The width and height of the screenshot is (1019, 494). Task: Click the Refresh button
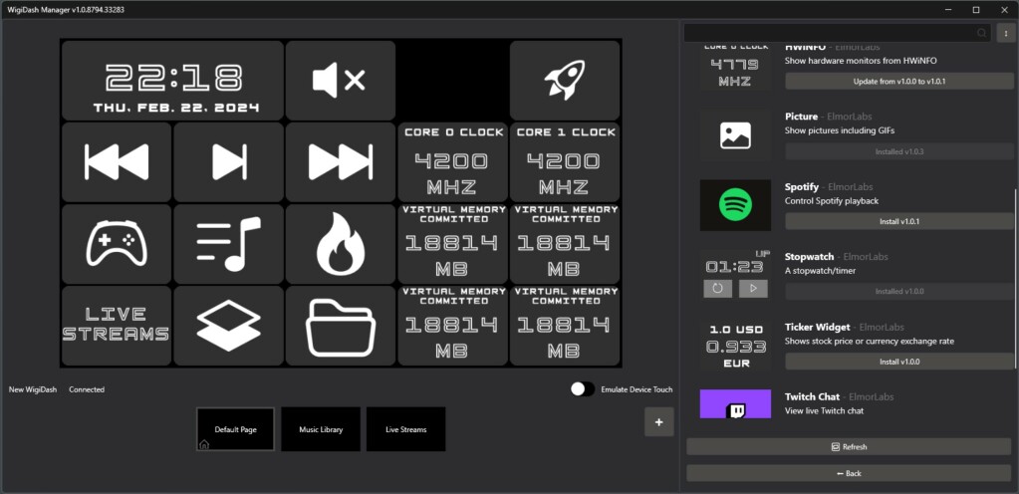(x=849, y=446)
